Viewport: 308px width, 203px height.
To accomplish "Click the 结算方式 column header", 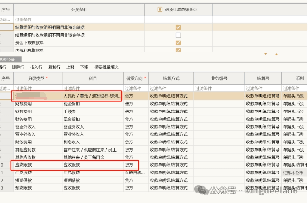I will pyautogui.click(x=170, y=78).
